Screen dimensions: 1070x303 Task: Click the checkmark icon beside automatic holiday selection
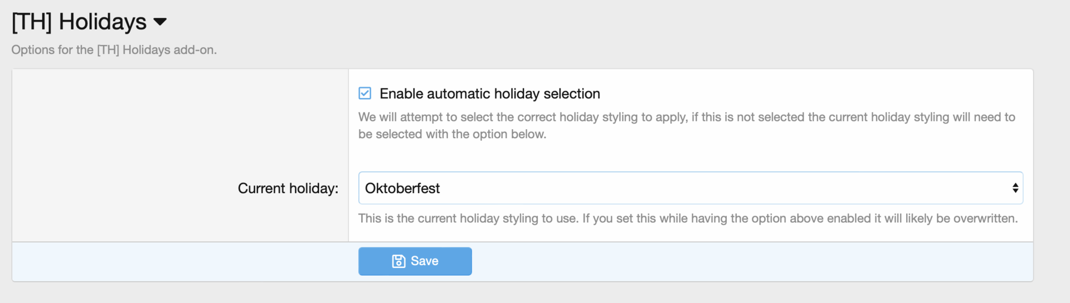pos(365,93)
